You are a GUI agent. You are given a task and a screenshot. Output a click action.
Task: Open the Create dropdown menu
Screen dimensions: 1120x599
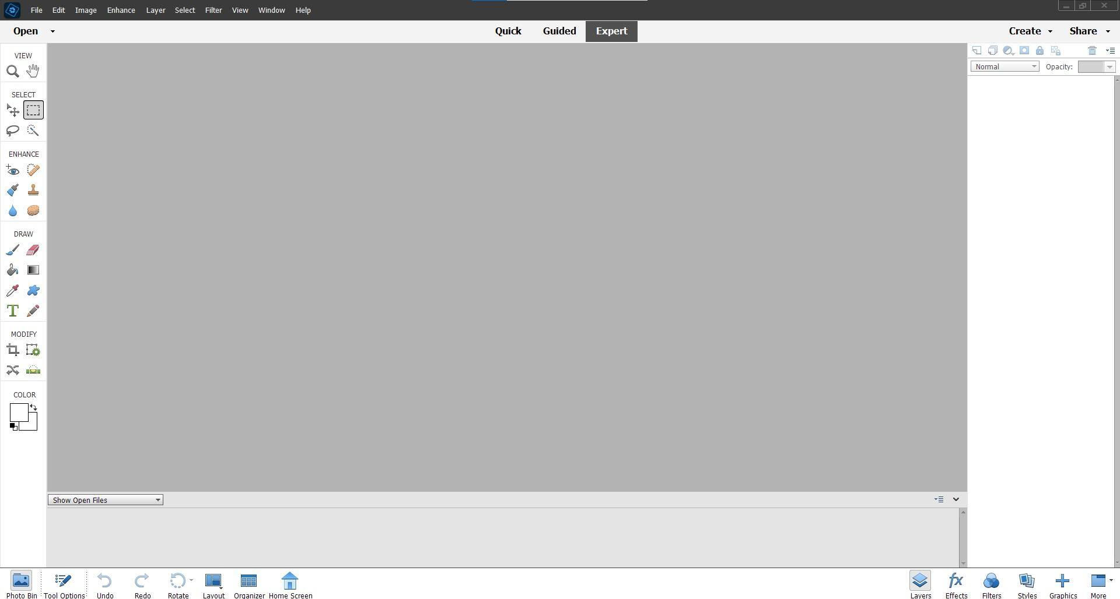point(1030,31)
